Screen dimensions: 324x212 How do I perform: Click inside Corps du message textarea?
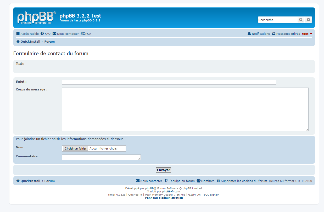tap(185, 109)
